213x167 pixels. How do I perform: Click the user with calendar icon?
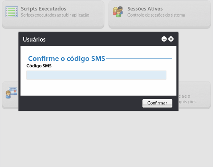pos(11,93)
